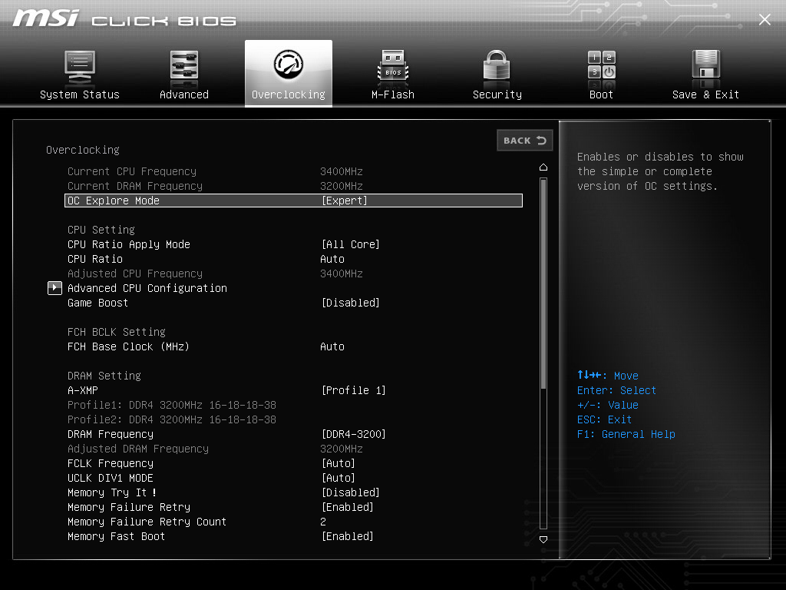Open DRAM Frequency [DDR4-3200] option

point(353,434)
